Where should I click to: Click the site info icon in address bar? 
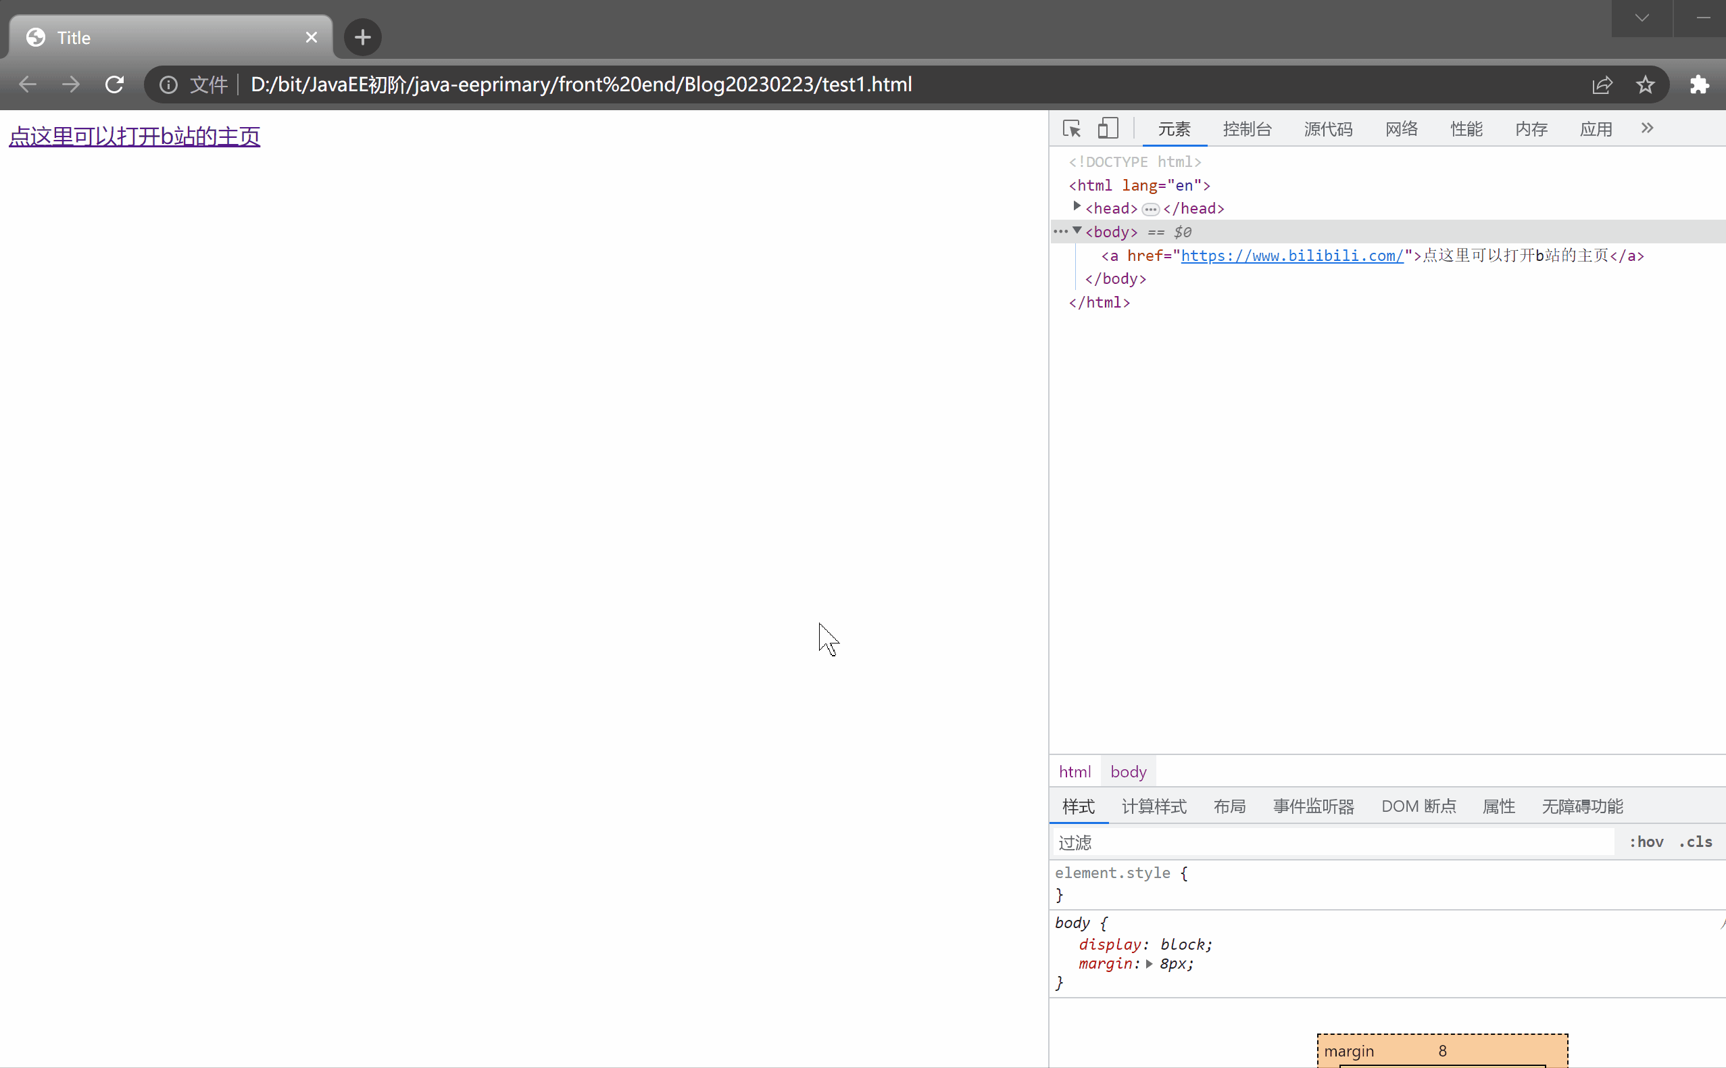tap(168, 84)
